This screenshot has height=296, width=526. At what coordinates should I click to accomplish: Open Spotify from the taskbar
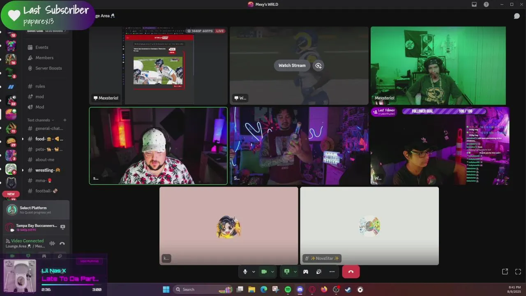point(288,289)
